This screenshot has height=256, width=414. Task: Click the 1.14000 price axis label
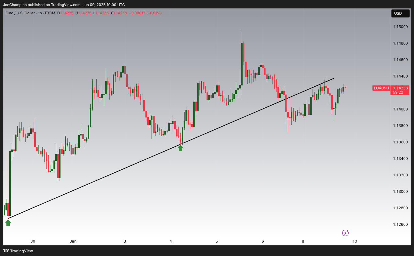pos(400,109)
